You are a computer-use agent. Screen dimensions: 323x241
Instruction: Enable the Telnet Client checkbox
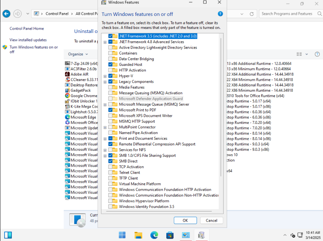pyautogui.click(x=110, y=172)
